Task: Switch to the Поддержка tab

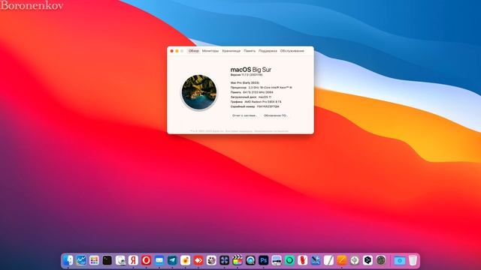Action: (x=268, y=51)
